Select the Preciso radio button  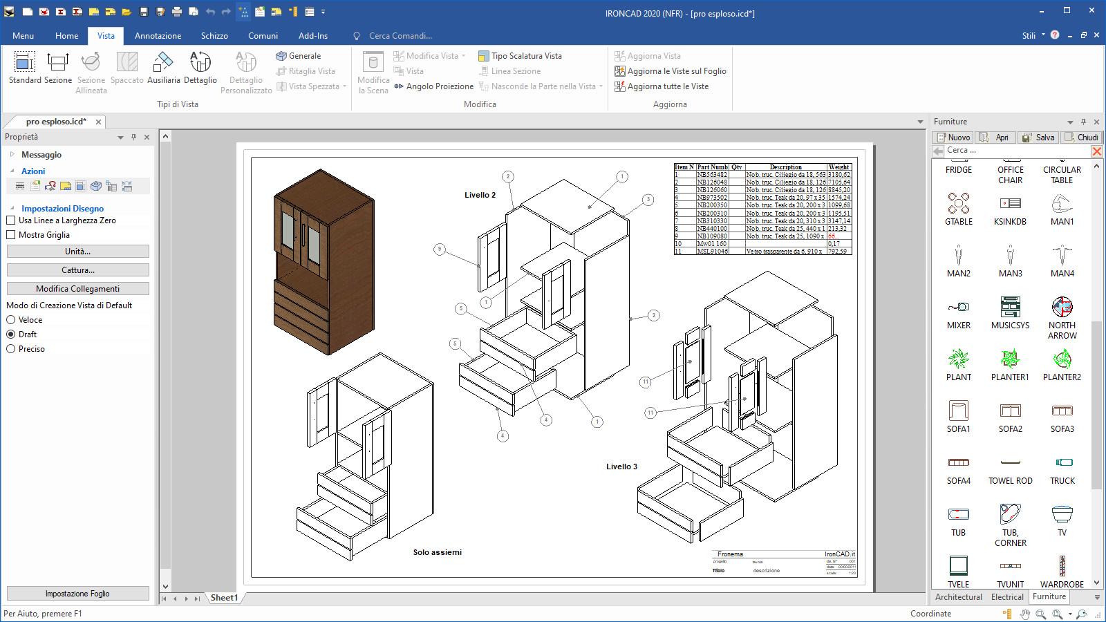point(11,349)
